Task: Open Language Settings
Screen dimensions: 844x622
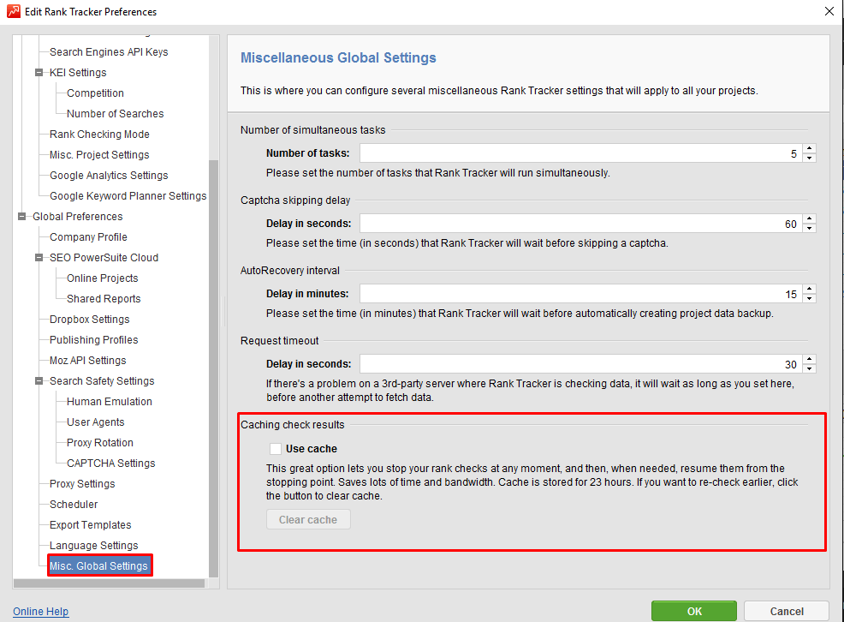Action: tap(93, 546)
